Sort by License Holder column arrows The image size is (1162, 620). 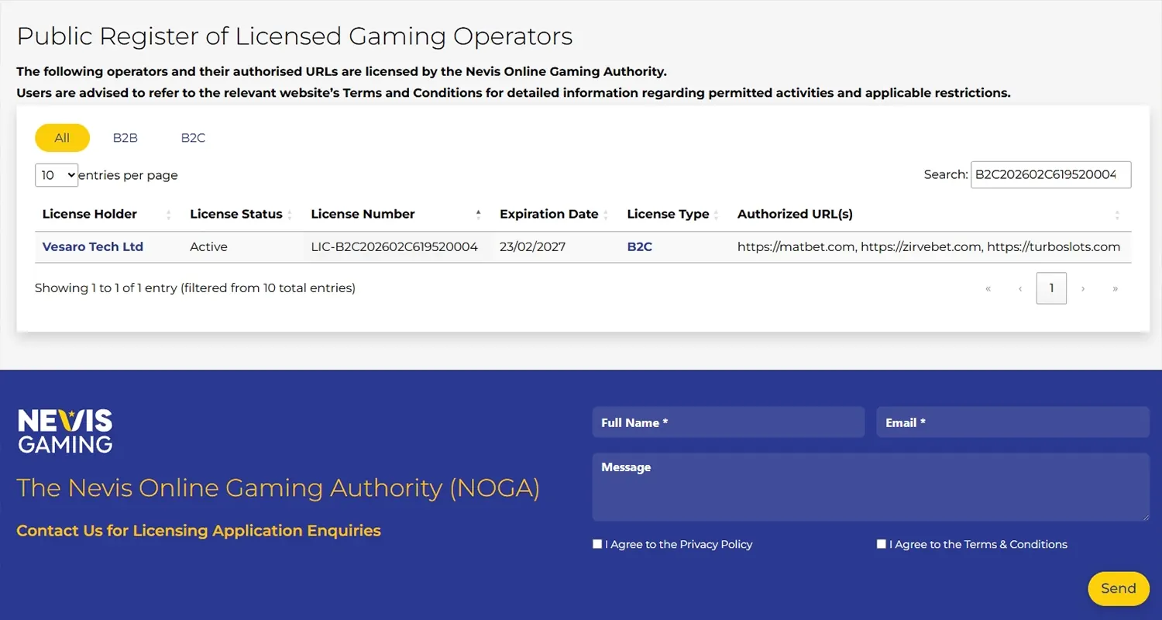(169, 215)
